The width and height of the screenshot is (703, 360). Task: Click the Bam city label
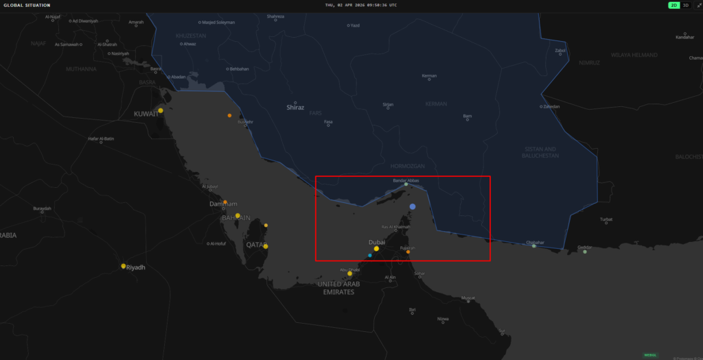(x=467, y=116)
